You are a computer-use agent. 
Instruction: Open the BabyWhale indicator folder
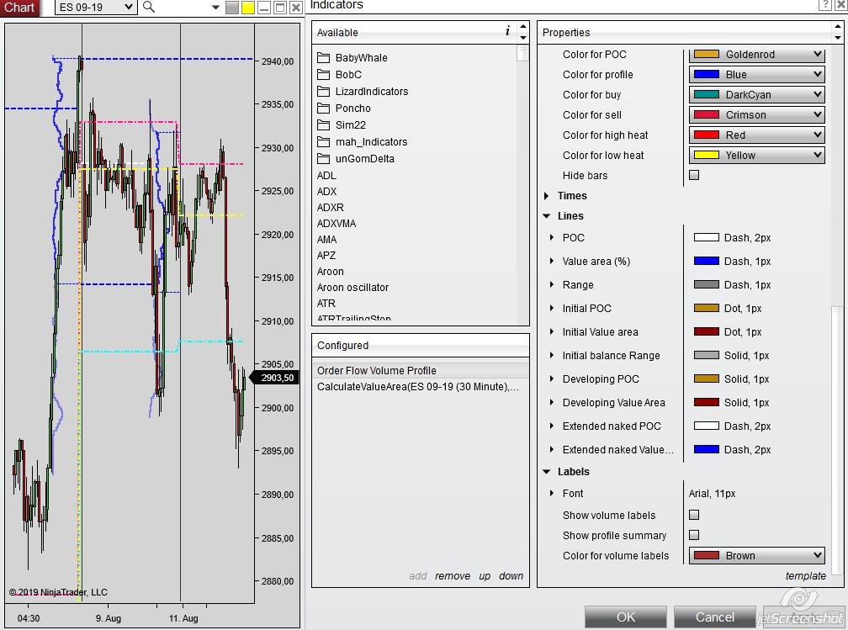coord(361,58)
